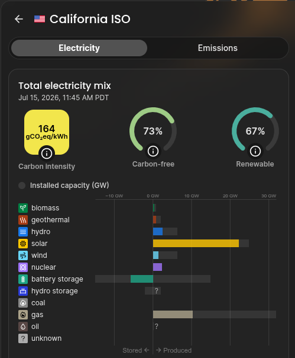Click the gas flame icon
This screenshot has height=358, width=295.
click(x=23, y=315)
